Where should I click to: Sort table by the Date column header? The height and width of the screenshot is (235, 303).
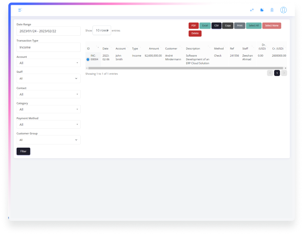105,49
